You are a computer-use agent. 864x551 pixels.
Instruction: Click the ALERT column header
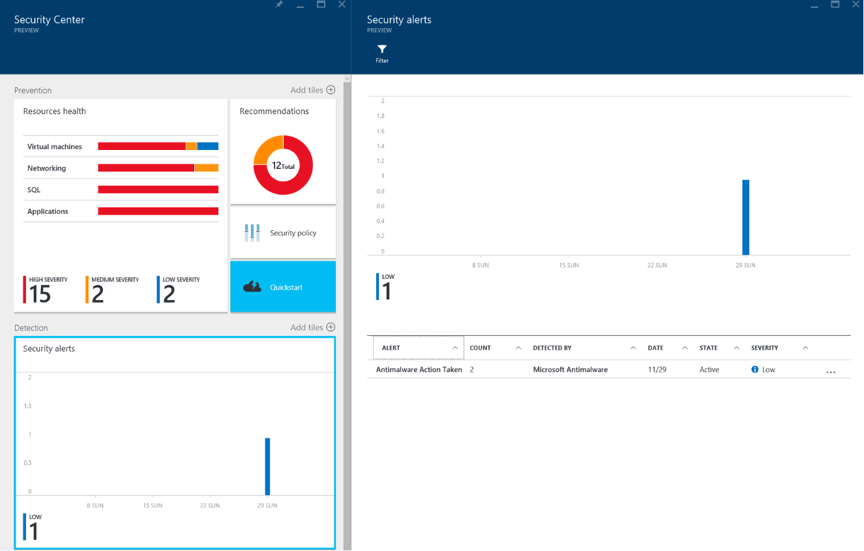coord(419,348)
